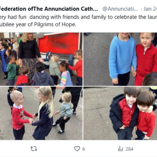The image size is (157, 157).
Task: Open the @Annunciati... handle link
Action: pyautogui.click(x=120, y=9)
